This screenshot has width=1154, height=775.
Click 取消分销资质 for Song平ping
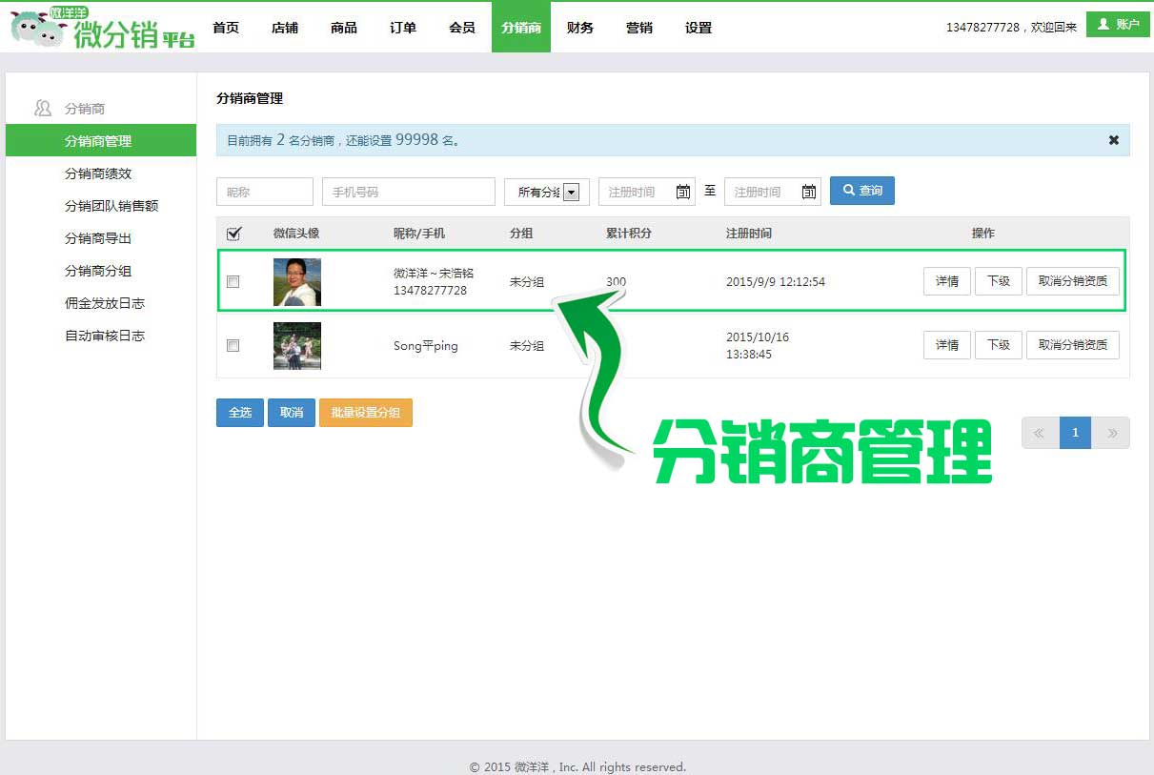(x=1072, y=345)
